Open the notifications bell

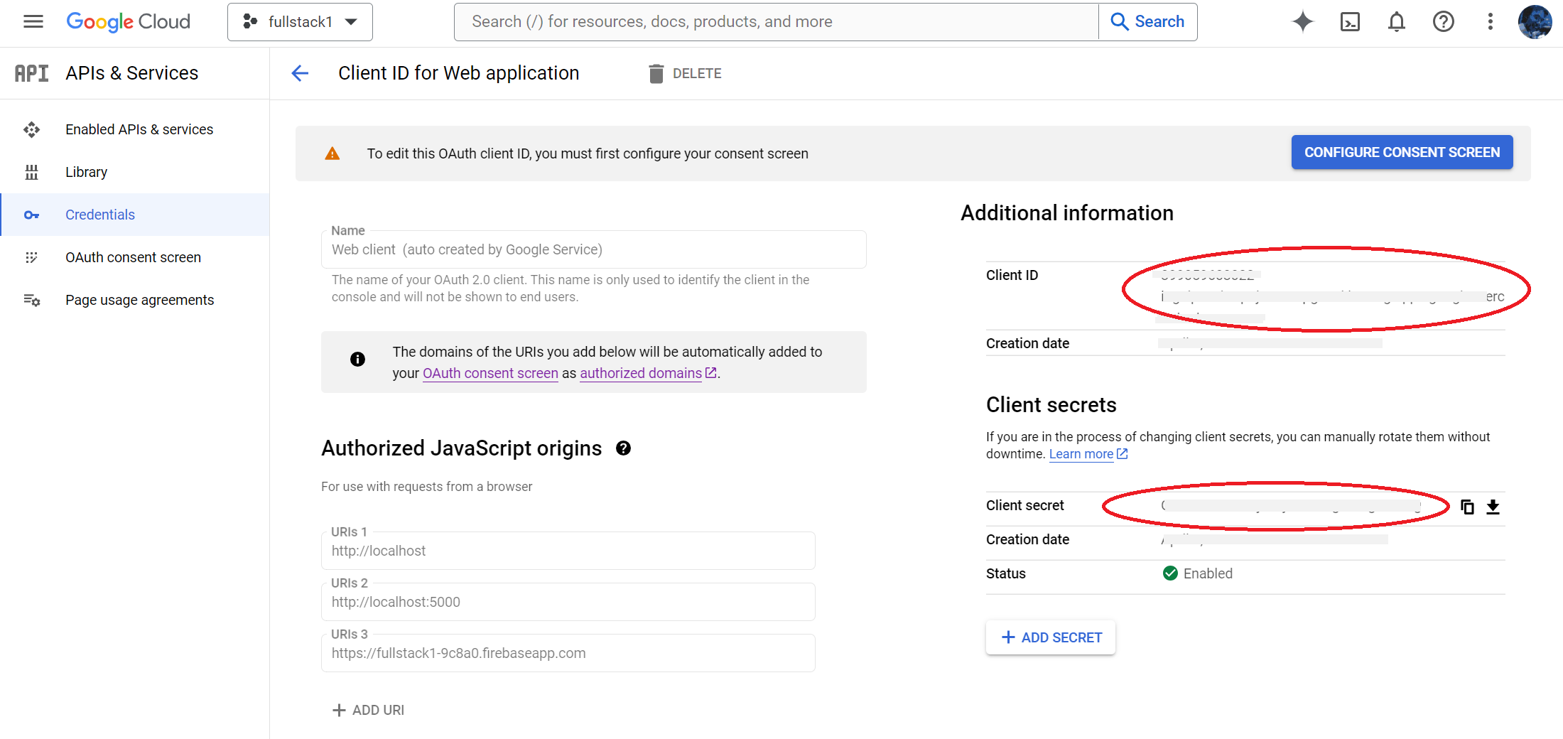(x=1395, y=21)
